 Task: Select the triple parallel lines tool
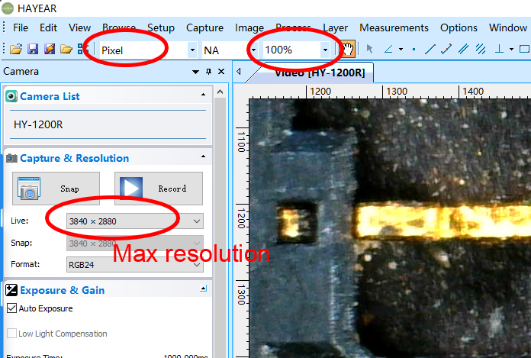[480, 50]
